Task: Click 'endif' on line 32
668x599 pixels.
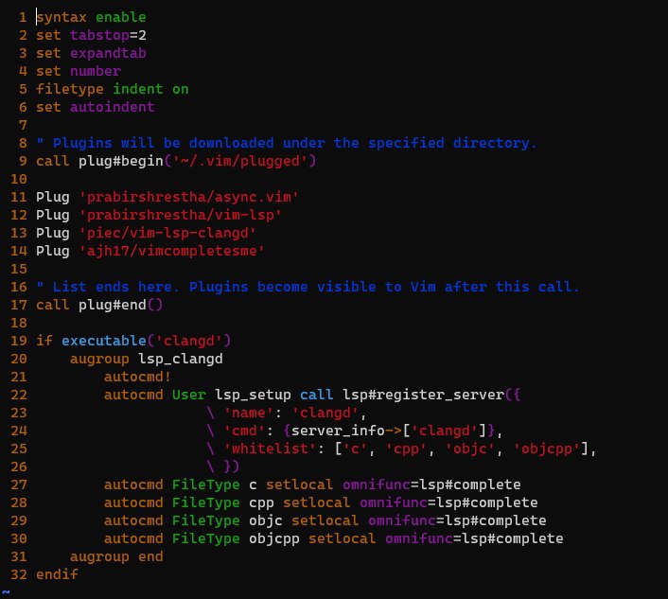Action: pos(57,574)
